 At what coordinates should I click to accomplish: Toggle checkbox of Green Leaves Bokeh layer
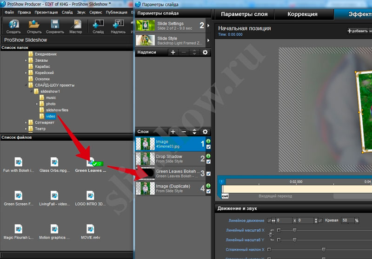[208, 174]
